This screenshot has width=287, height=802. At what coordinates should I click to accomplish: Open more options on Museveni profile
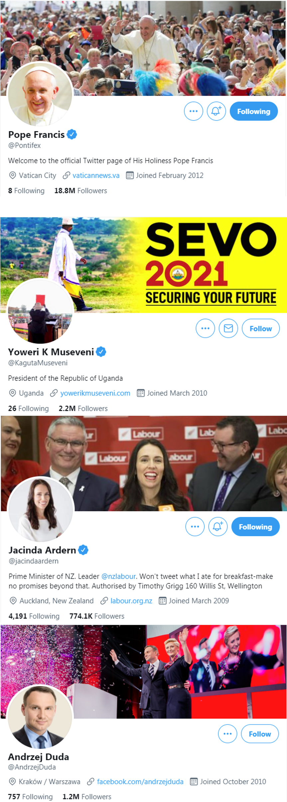206,328
